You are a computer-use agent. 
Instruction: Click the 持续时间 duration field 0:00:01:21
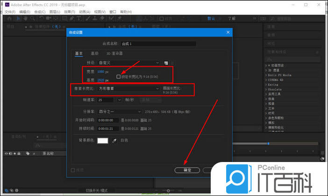pos(108,128)
